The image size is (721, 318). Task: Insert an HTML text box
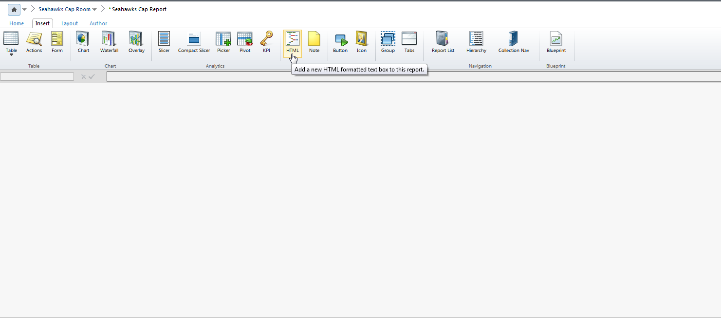293,43
